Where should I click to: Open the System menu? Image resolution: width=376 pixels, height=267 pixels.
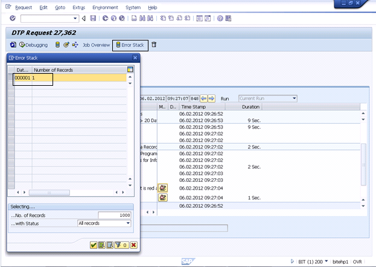[x=133, y=7]
